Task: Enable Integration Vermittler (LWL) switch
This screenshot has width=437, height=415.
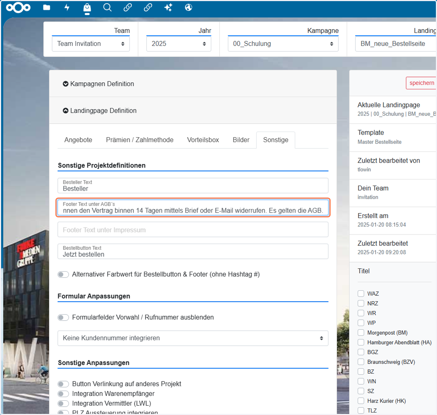Action: click(x=63, y=404)
